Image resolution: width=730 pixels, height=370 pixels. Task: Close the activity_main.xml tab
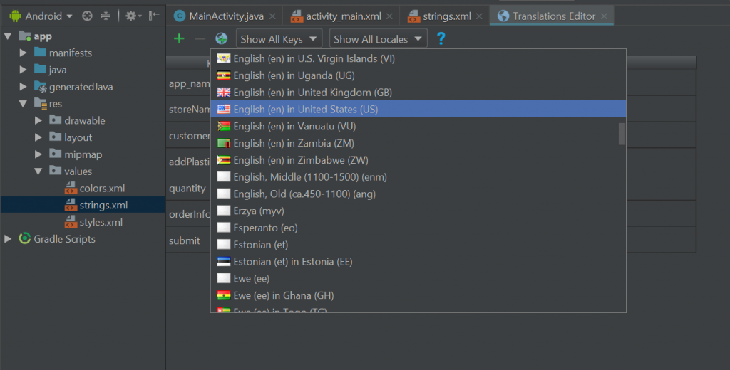pos(389,16)
